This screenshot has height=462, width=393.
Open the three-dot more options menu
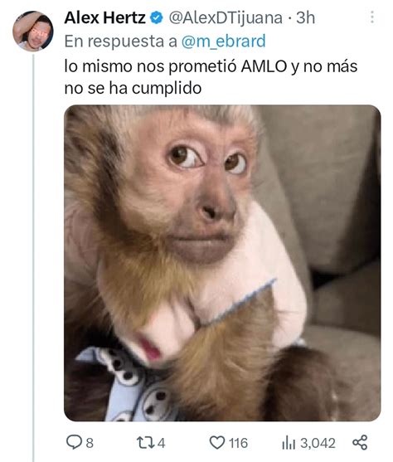[372, 17]
